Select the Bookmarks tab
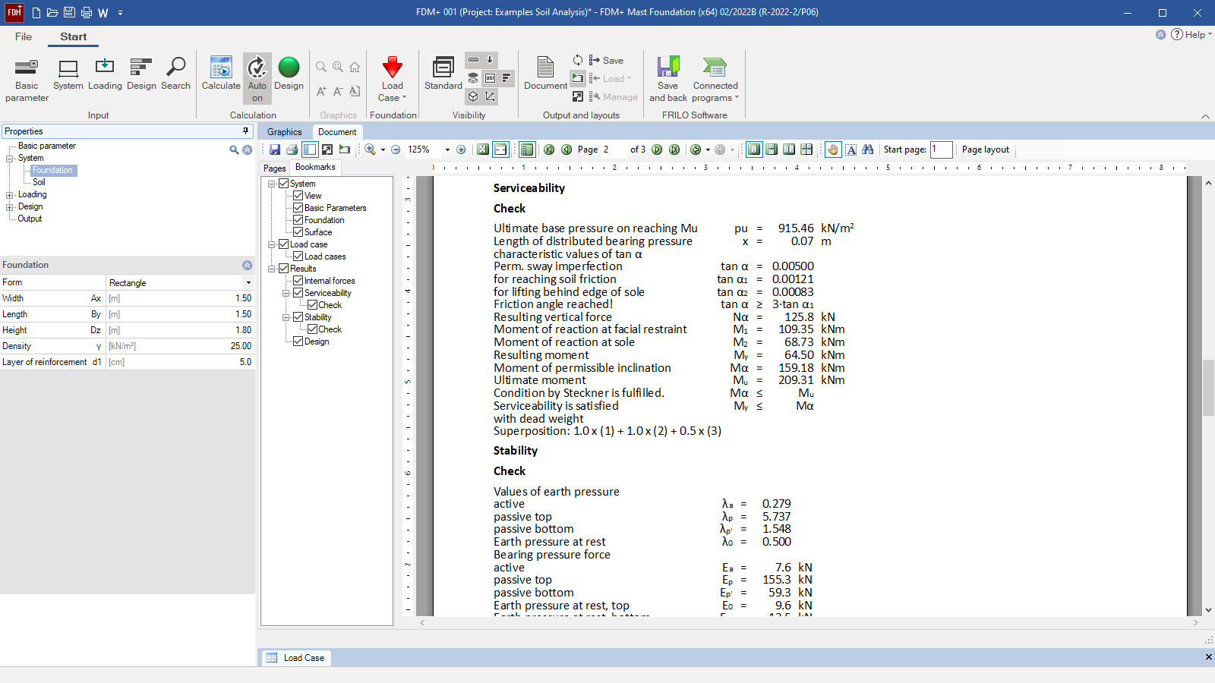Viewport: 1215px width, 683px height. [315, 167]
